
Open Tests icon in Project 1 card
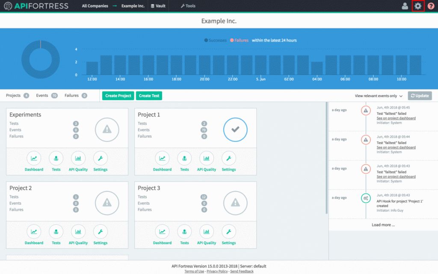pyautogui.click(x=184, y=158)
